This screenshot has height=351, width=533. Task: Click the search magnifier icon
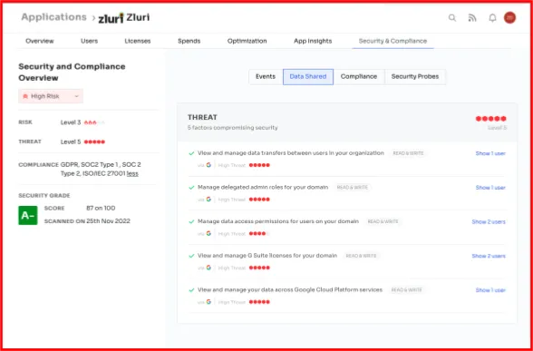(x=452, y=18)
